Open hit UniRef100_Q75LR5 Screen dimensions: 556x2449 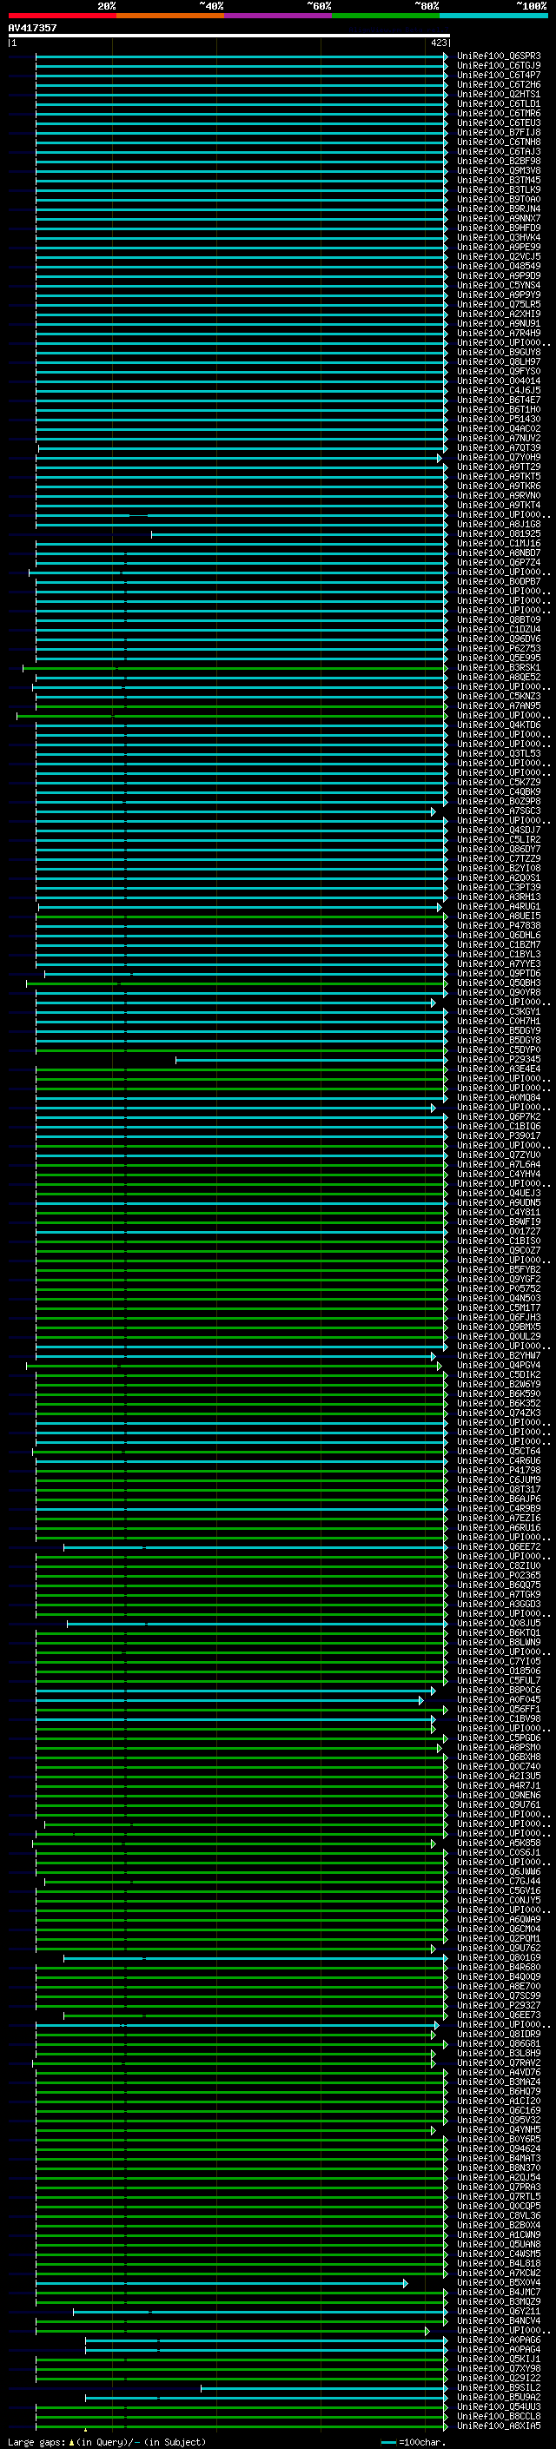click(x=498, y=304)
